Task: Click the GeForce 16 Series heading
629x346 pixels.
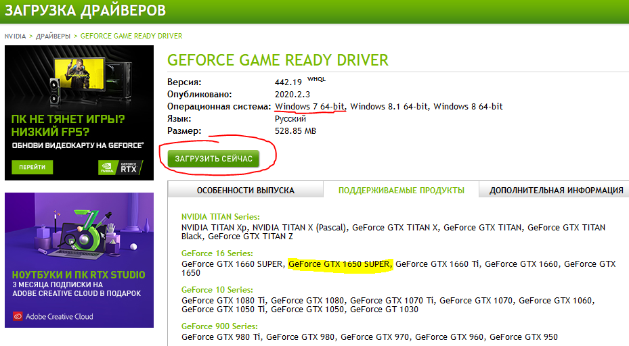Action: coord(217,253)
